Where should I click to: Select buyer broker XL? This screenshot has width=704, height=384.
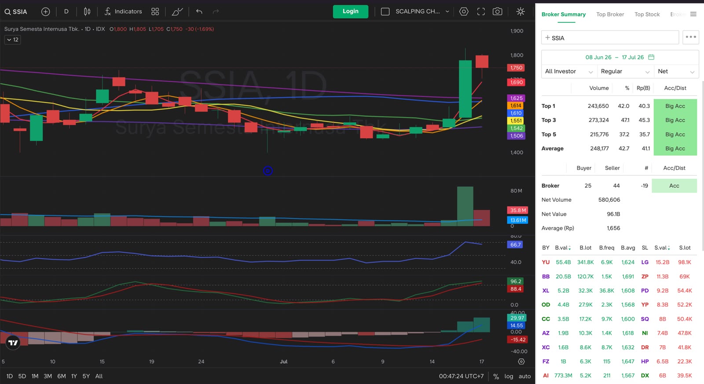point(546,291)
